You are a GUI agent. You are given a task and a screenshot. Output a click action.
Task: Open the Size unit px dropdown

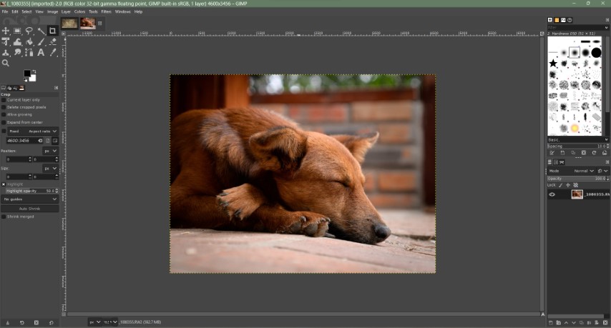point(50,169)
